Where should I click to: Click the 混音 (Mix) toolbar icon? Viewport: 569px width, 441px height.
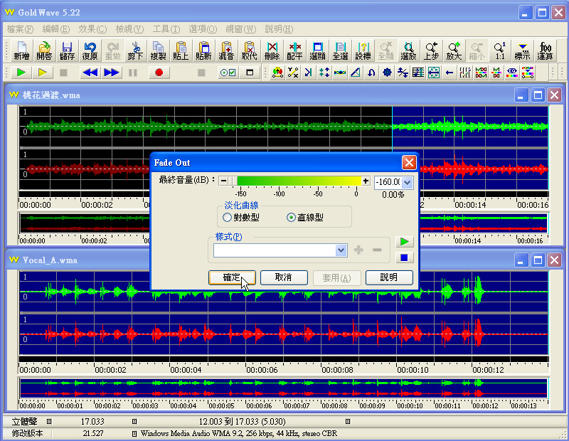click(x=226, y=51)
